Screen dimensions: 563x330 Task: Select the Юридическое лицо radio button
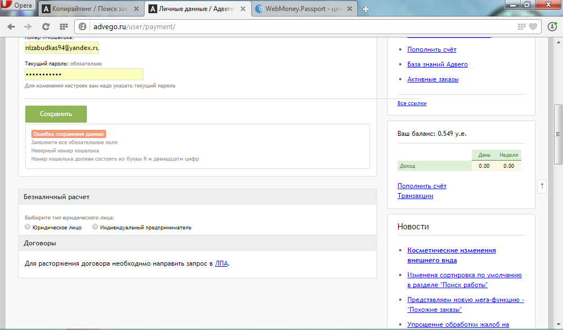27,227
